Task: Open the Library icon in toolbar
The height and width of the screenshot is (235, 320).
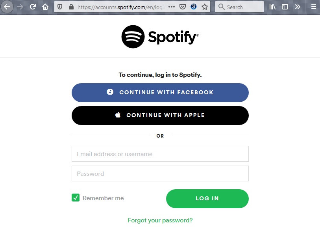Action: [x=273, y=7]
